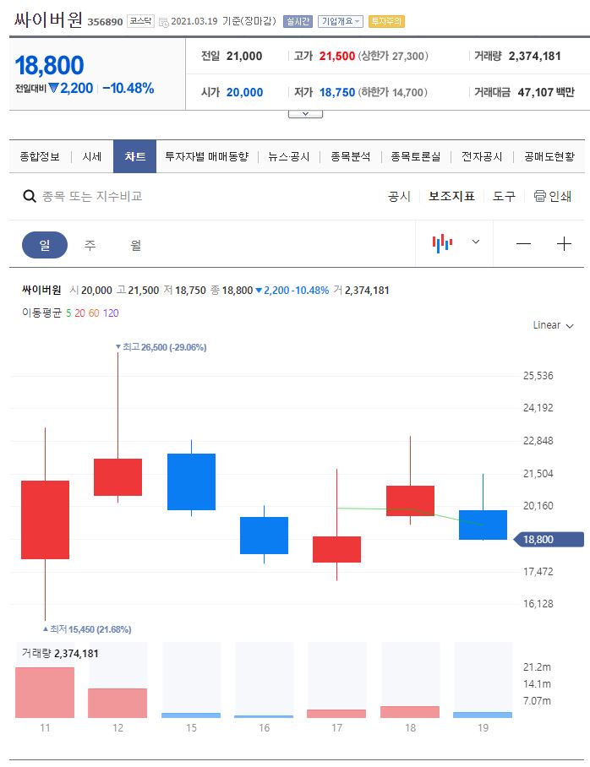Open 보조지표 indicator settings
The image size is (590, 767).
tap(451, 196)
